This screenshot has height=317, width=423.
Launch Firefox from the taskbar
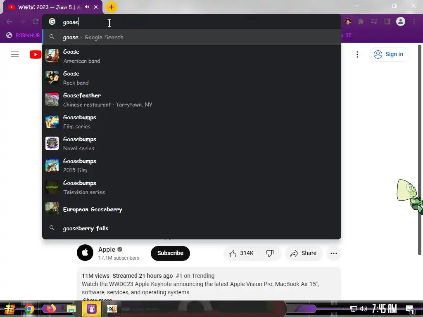(x=50, y=309)
